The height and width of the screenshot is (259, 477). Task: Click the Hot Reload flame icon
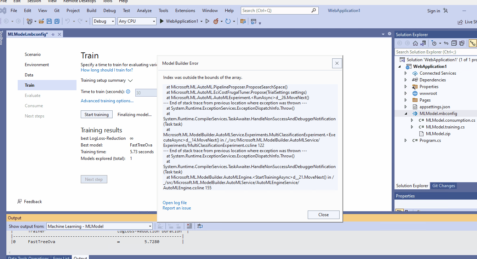216,21
